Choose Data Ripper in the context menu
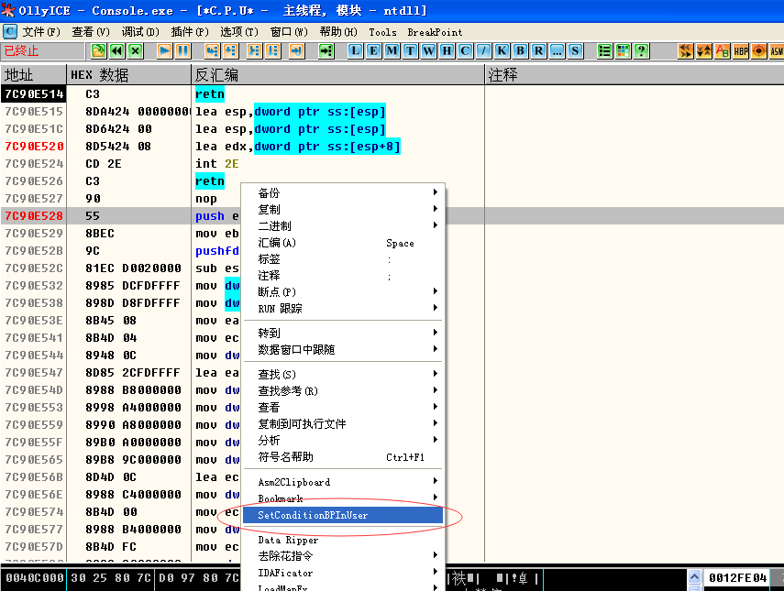Image resolution: width=784 pixels, height=591 pixels. 343,540
